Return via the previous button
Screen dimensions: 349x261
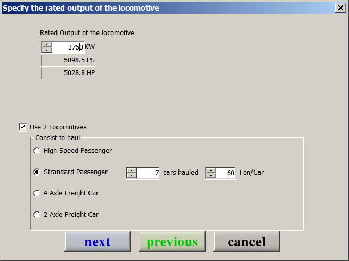(x=172, y=241)
